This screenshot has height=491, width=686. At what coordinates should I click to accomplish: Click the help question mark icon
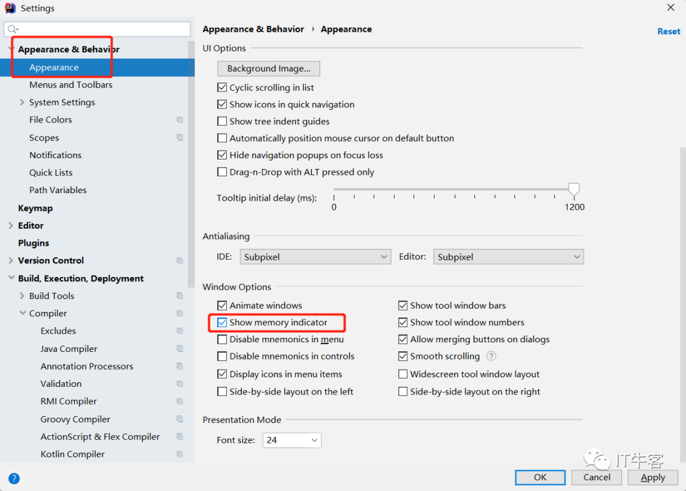(14, 478)
